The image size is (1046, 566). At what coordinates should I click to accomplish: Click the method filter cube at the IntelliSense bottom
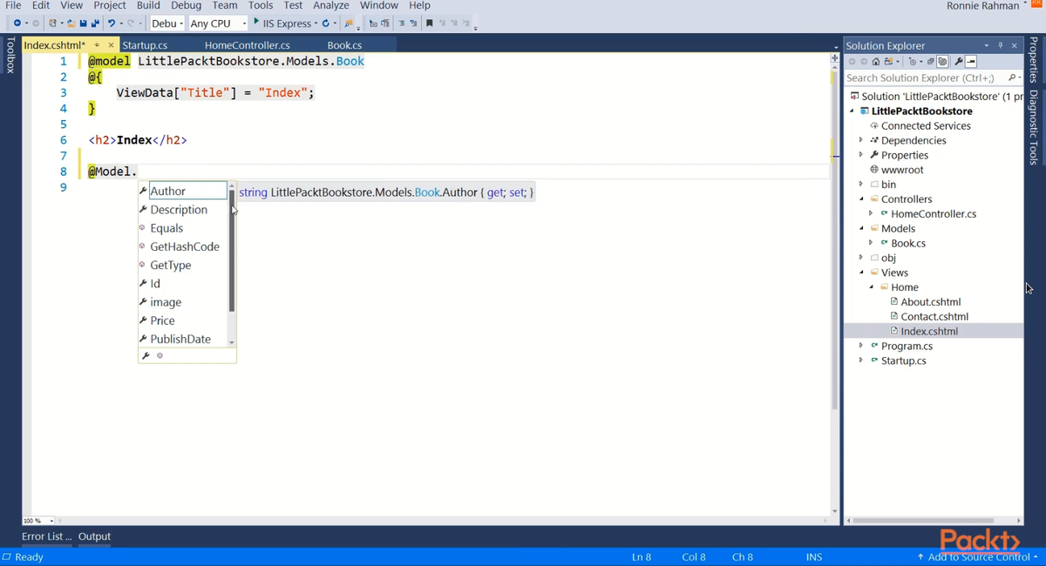(x=160, y=355)
